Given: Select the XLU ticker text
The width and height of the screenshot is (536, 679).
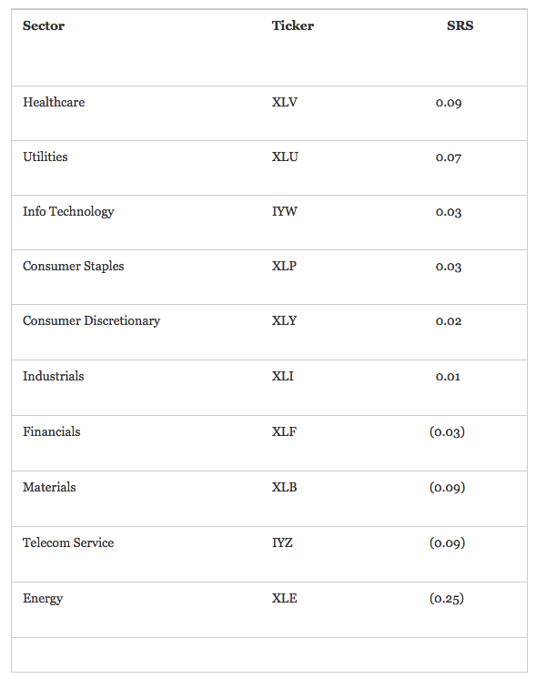Looking at the screenshot, I should tap(285, 157).
